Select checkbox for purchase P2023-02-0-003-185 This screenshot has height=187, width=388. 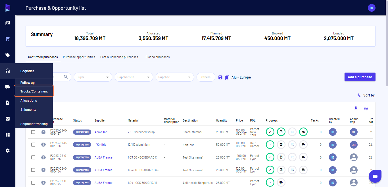click(33, 157)
